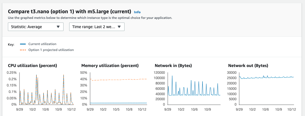Click the CPU utilization line graph
Viewport: 305px width, 116px height.
click(46, 89)
